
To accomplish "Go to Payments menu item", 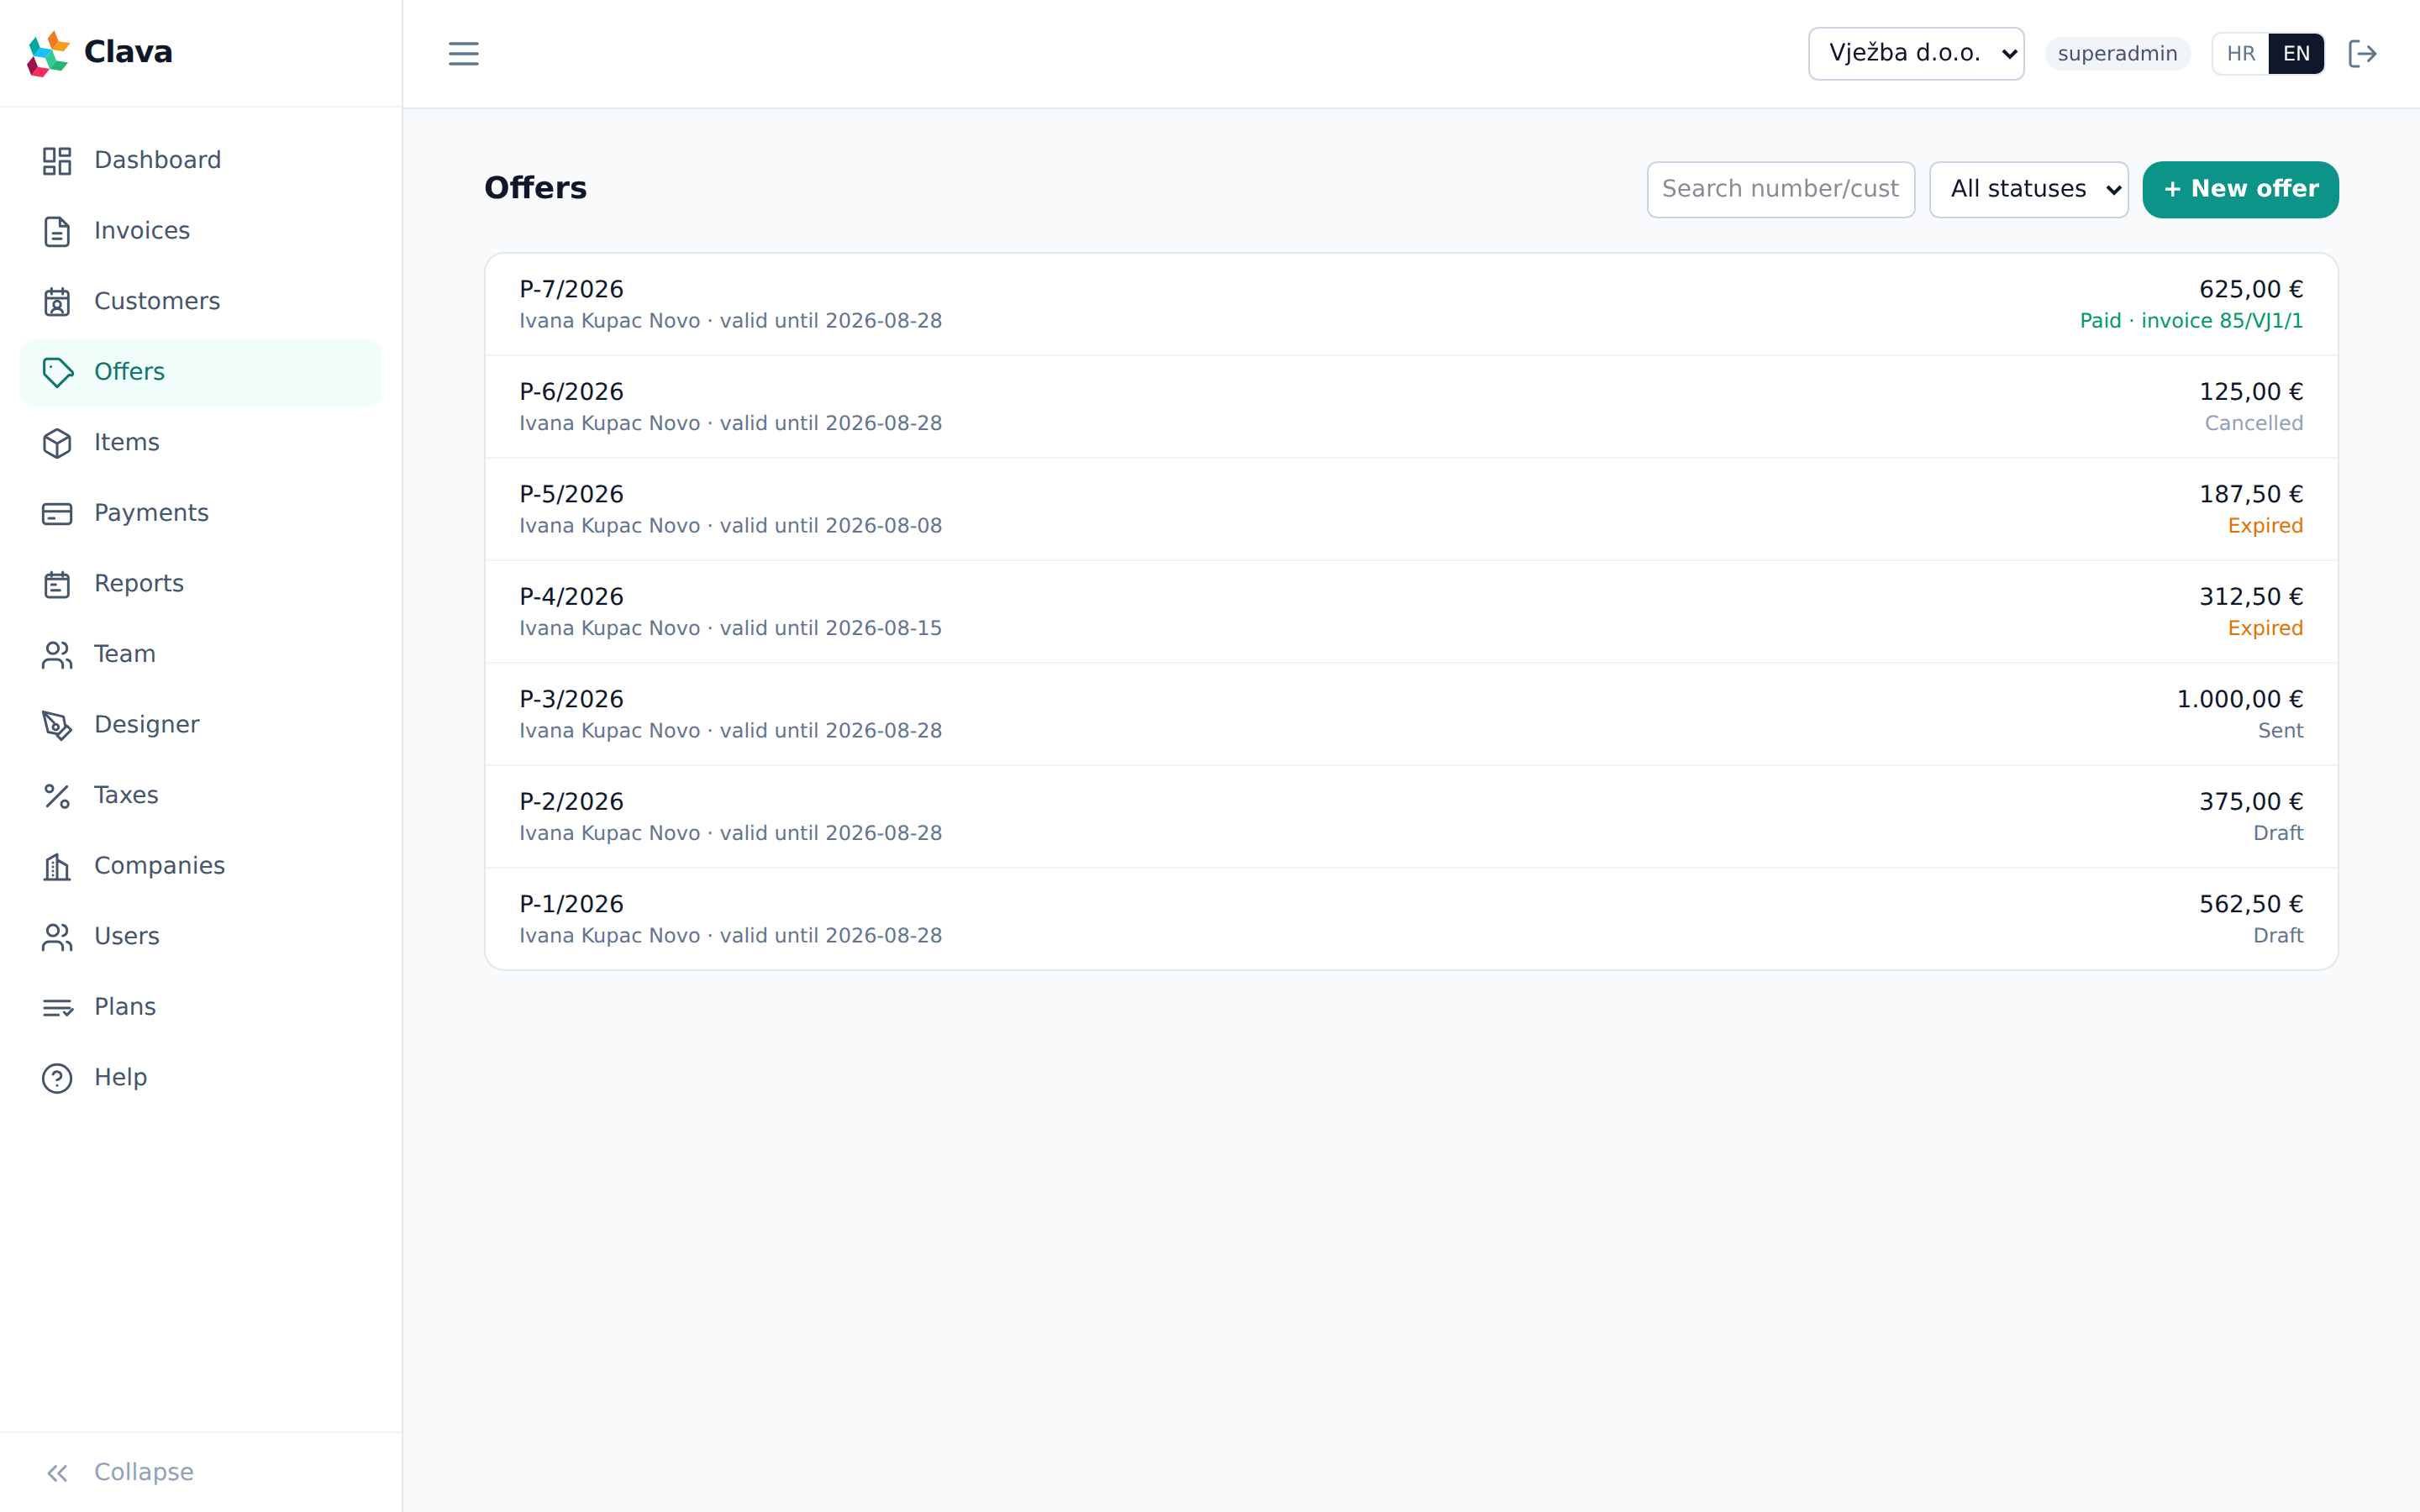I will point(200,513).
